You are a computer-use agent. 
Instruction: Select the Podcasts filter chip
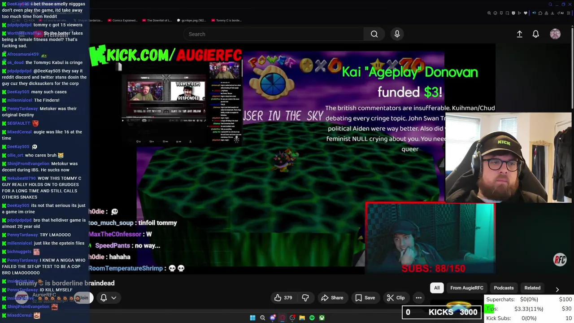click(504, 288)
